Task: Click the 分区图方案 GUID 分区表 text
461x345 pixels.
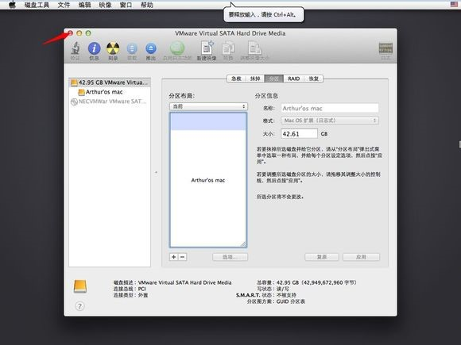Action: coord(276,301)
